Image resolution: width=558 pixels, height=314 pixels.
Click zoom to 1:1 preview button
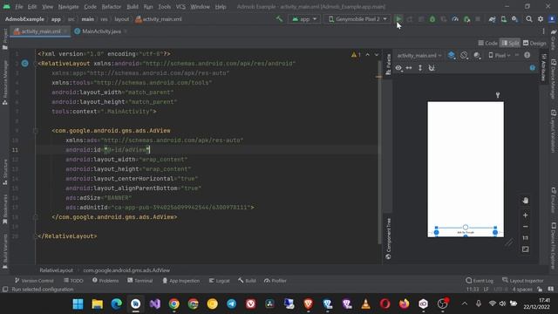[x=525, y=238]
